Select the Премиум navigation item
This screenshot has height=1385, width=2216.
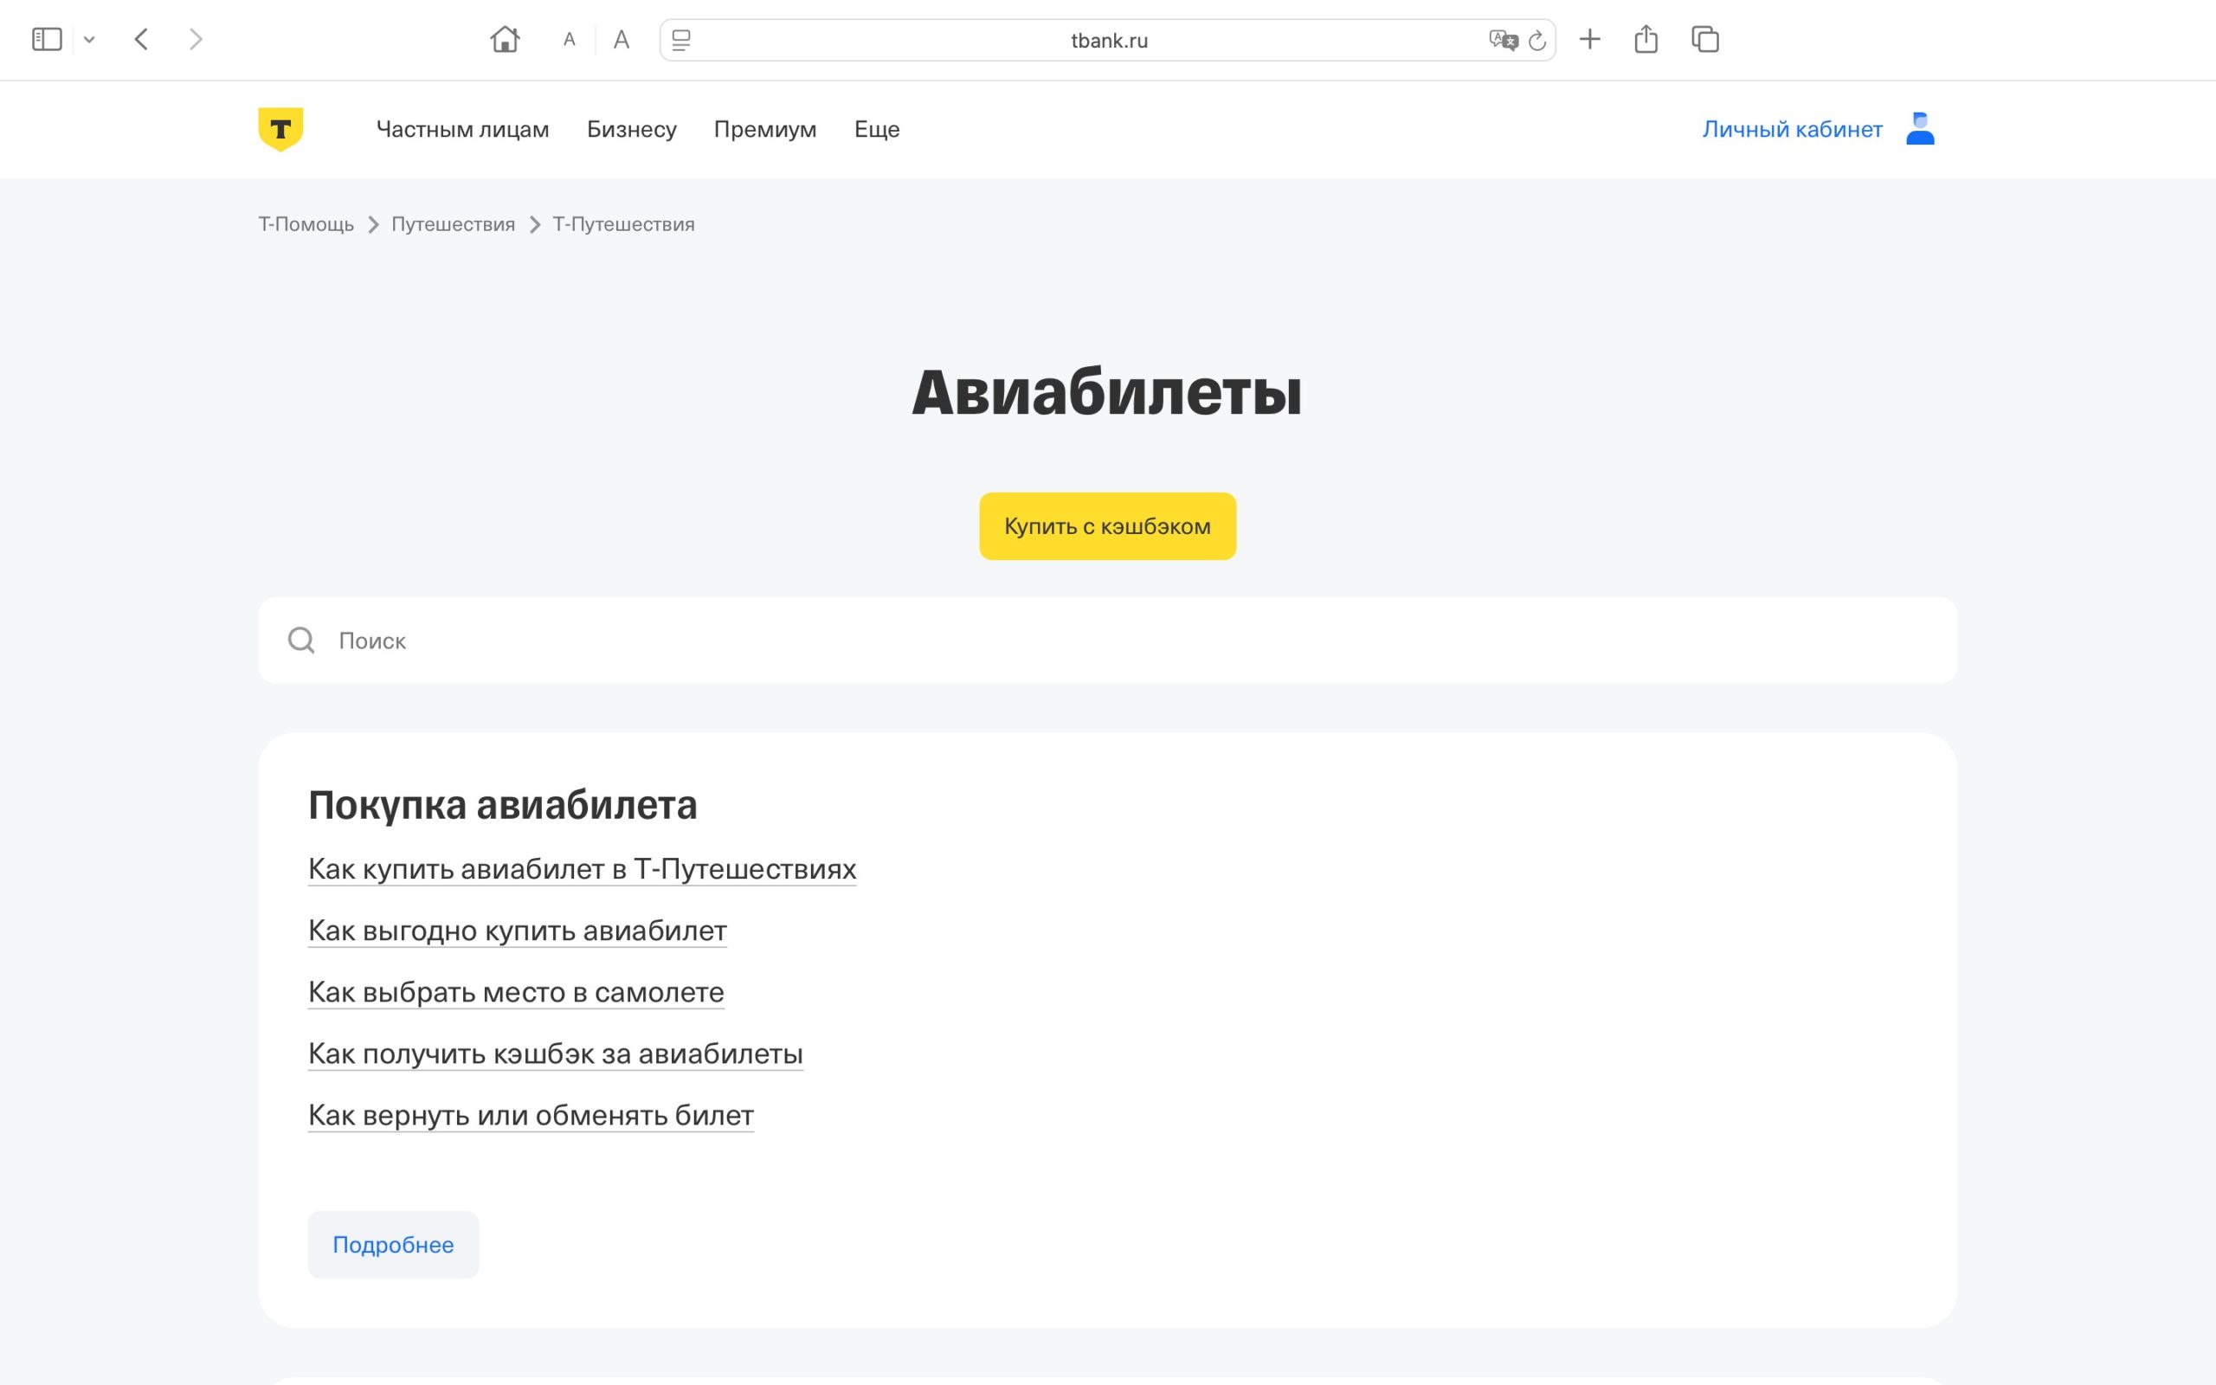(x=764, y=129)
